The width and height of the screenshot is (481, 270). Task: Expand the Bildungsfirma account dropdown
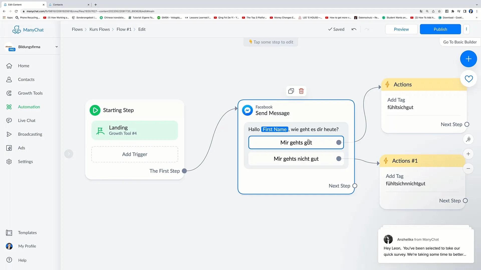56,46
